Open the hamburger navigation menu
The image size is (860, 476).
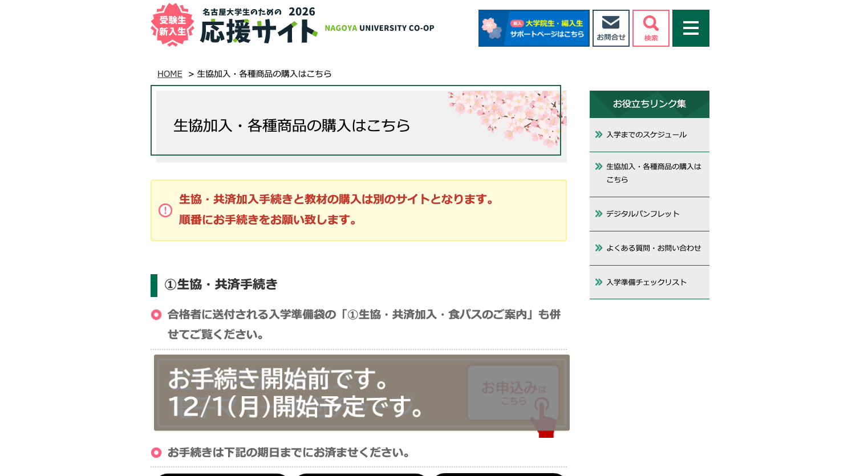click(x=691, y=28)
